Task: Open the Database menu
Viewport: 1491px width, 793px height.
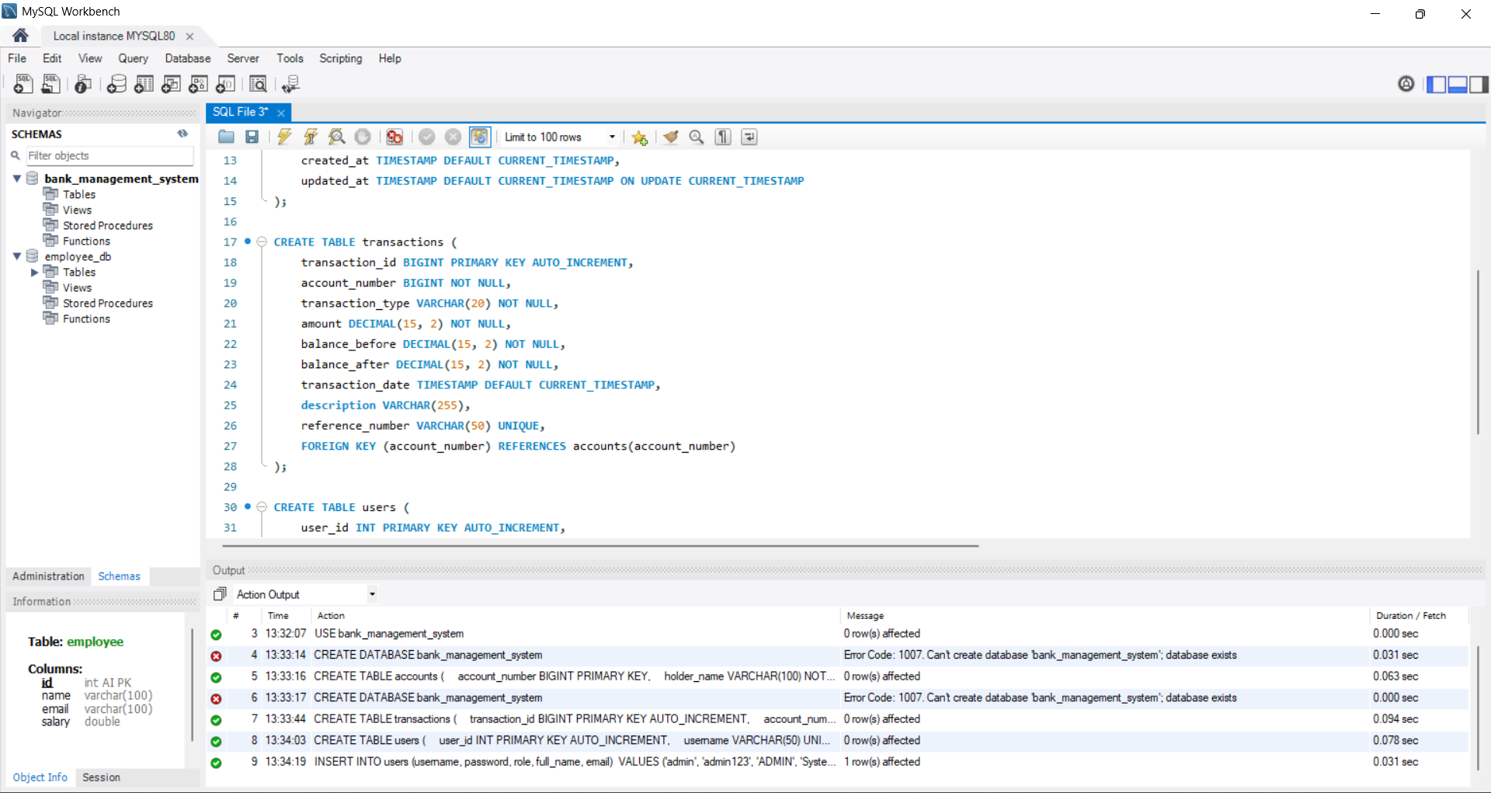Action: click(x=187, y=58)
